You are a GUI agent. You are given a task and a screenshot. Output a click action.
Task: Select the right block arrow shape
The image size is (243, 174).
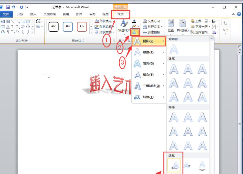click(23, 27)
